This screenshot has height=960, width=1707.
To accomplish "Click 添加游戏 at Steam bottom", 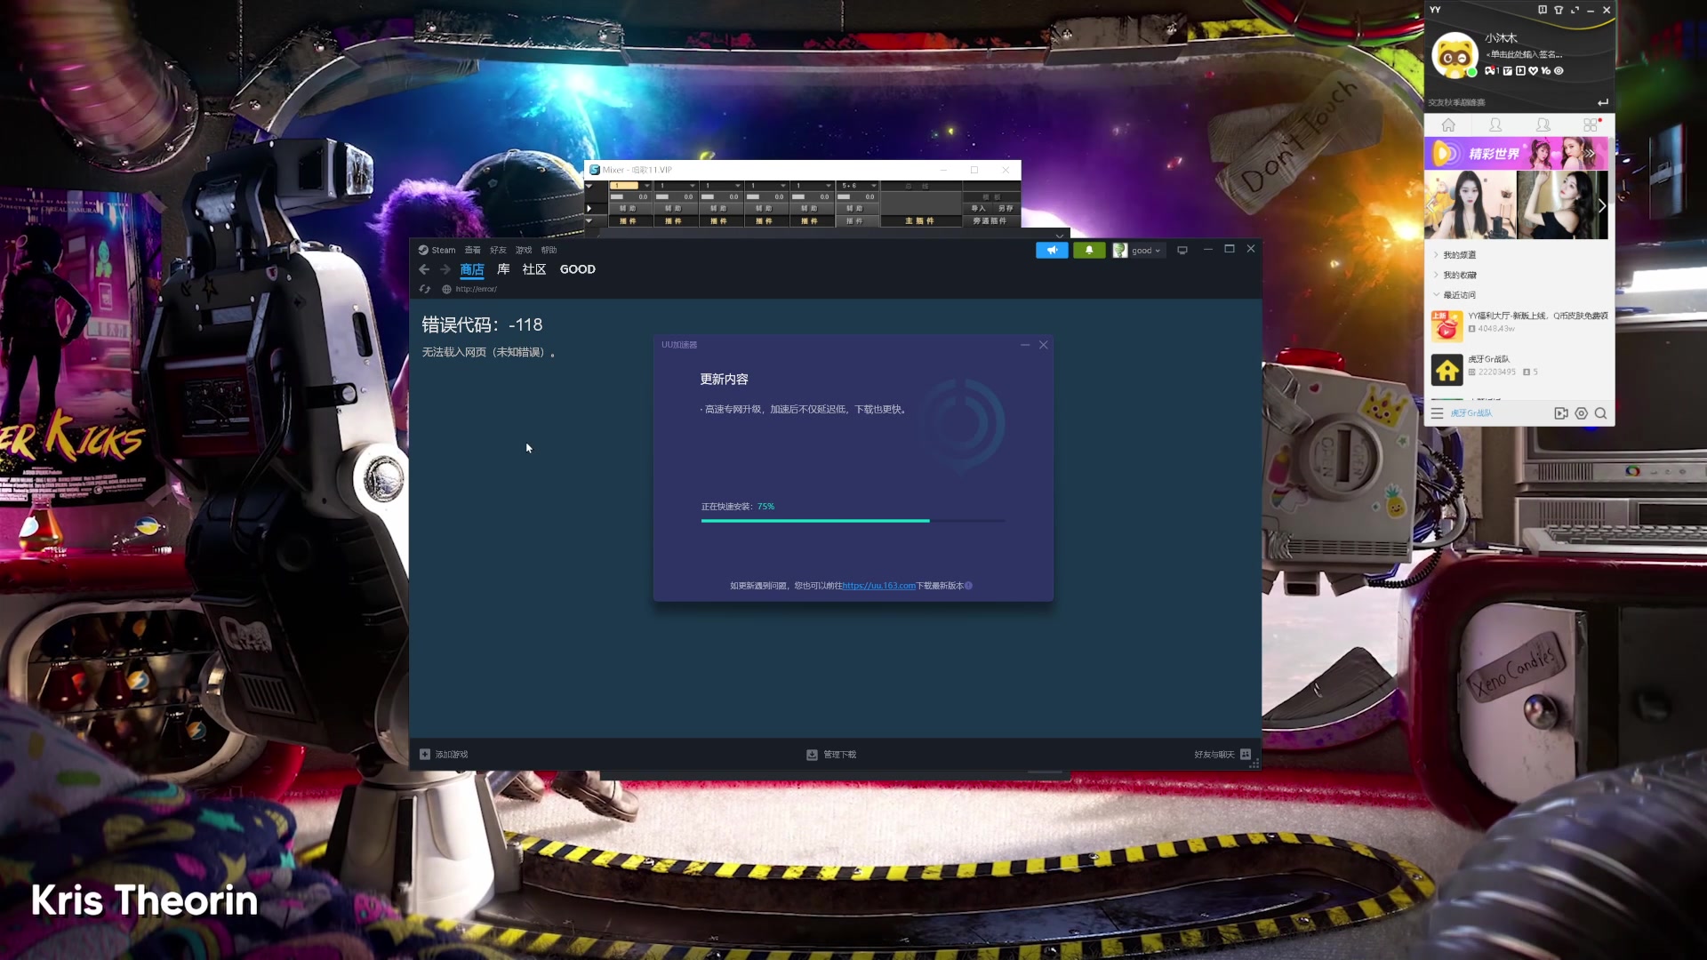I will [x=444, y=755].
